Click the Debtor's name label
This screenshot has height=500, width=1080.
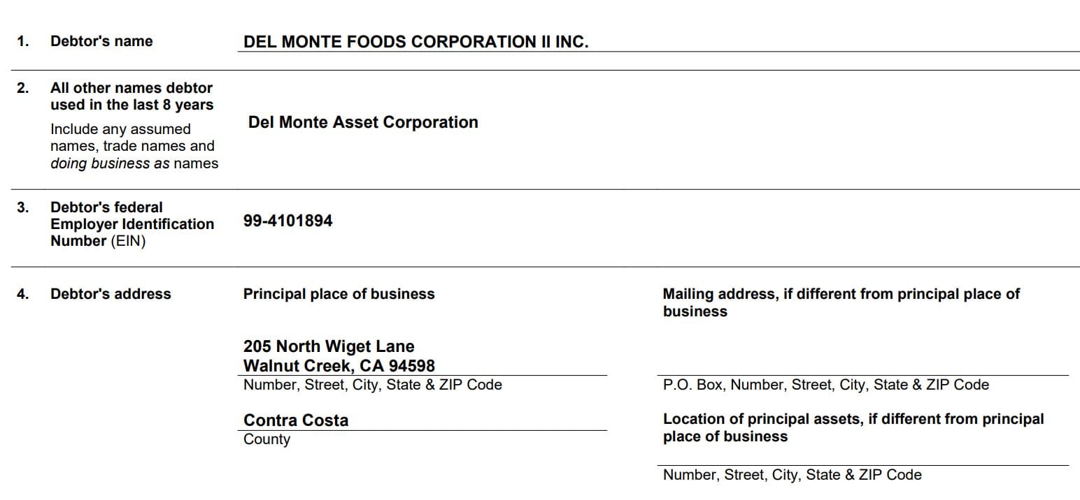[101, 41]
